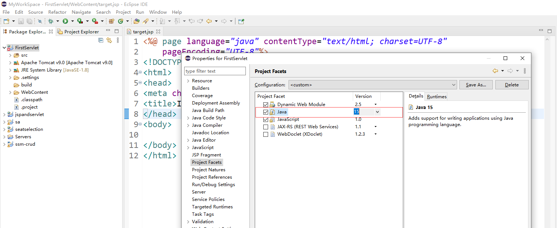Switch to the Runtimes tab
This screenshot has width=557, height=228.
tap(436, 97)
